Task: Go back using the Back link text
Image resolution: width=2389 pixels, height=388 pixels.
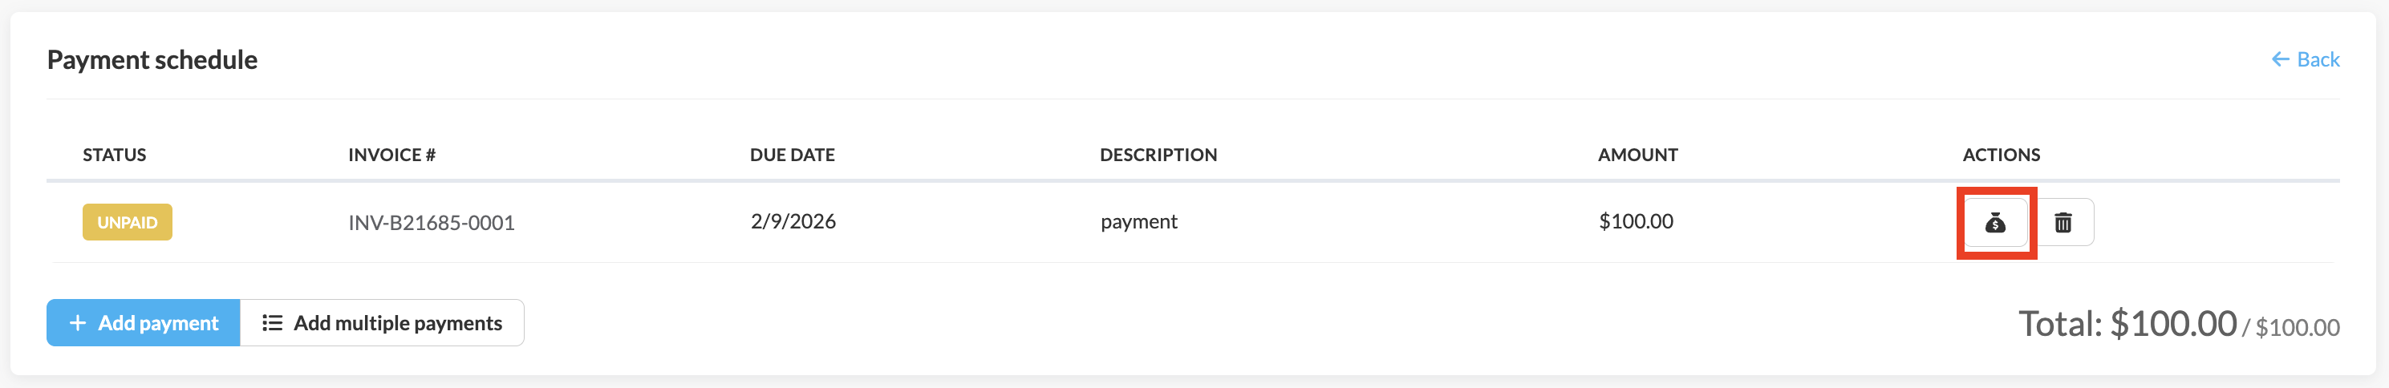Action: [2318, 59]
